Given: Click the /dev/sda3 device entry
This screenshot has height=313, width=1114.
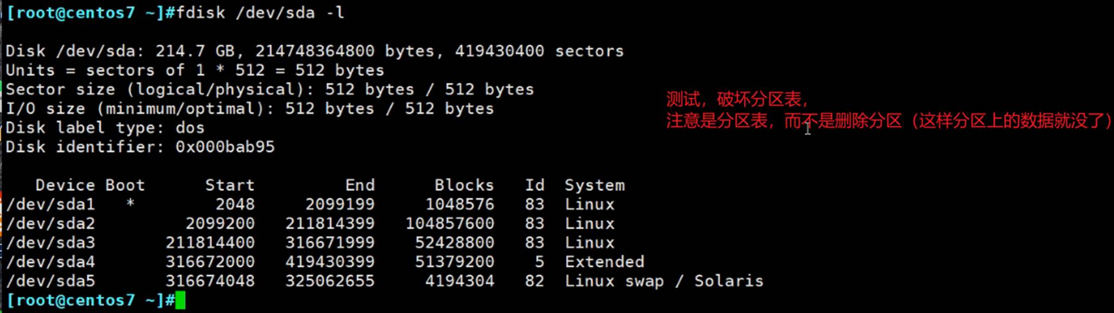Looking at the screenshot, I should [51, 242].
